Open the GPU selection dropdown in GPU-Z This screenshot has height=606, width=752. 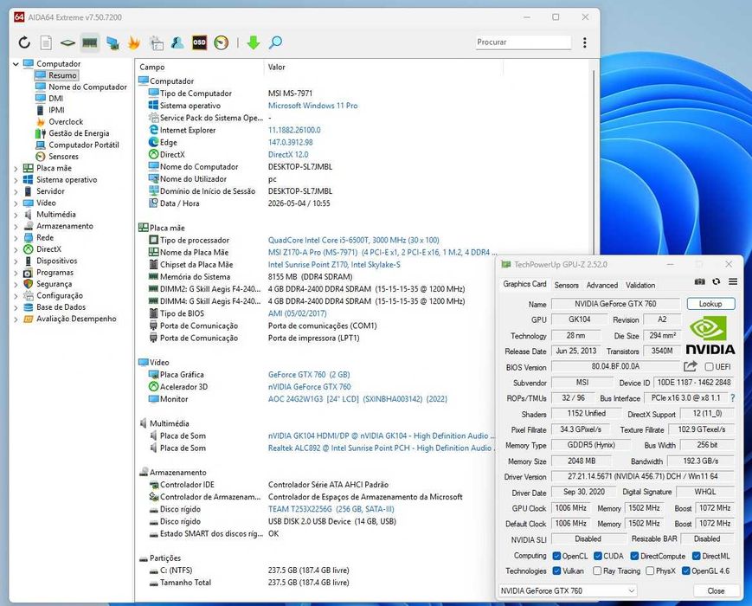pos(568,590)
